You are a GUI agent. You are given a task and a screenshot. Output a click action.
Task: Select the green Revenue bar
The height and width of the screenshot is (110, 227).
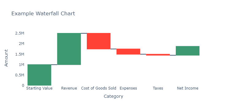[69, 49]
